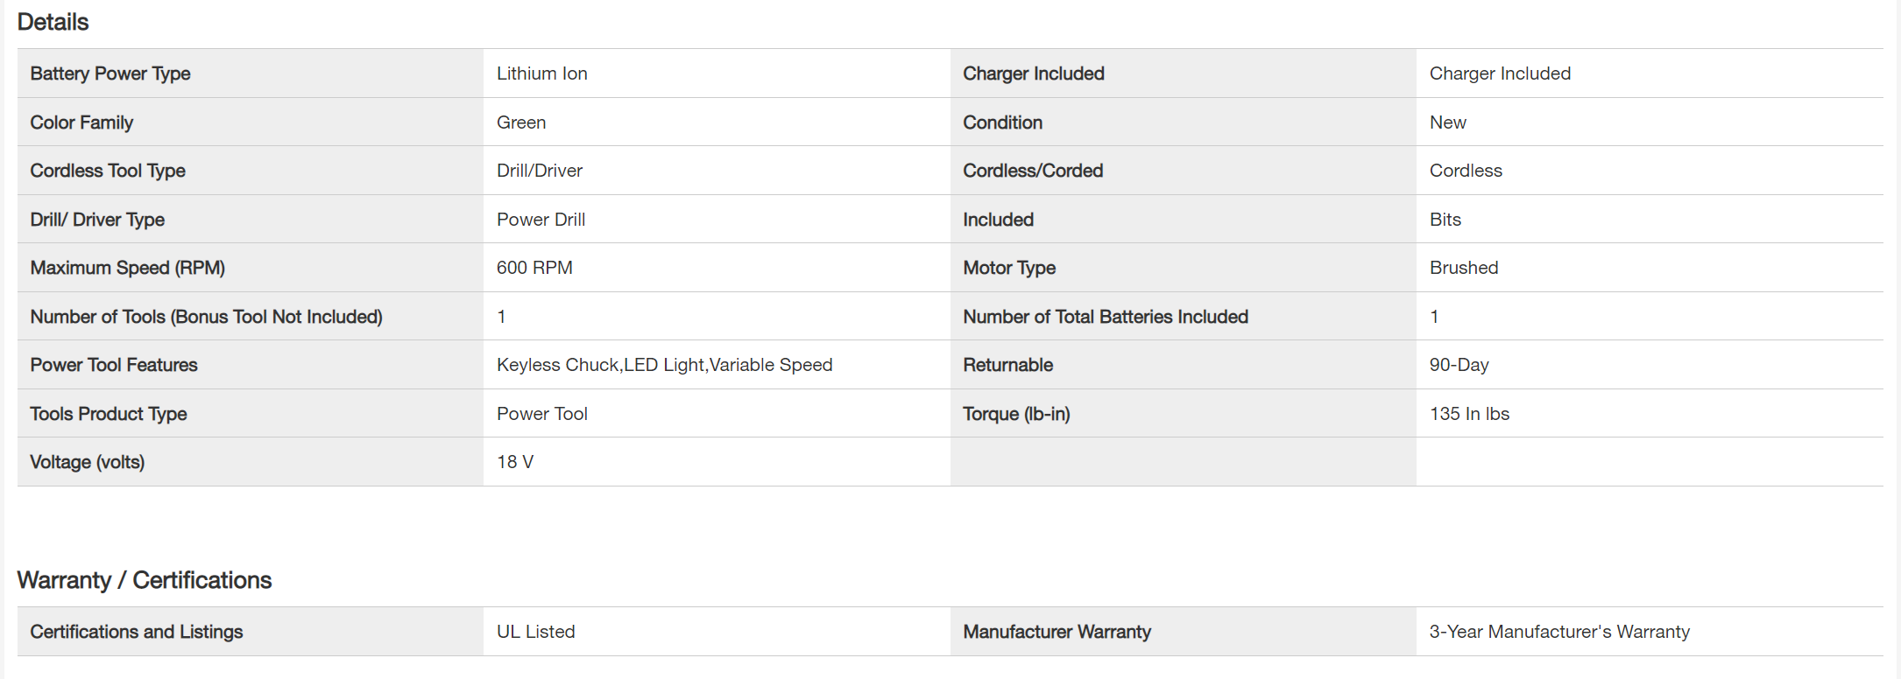Click the Charger Included label
This screenshot has height=679, width=1901.
tap(1034, 73)
